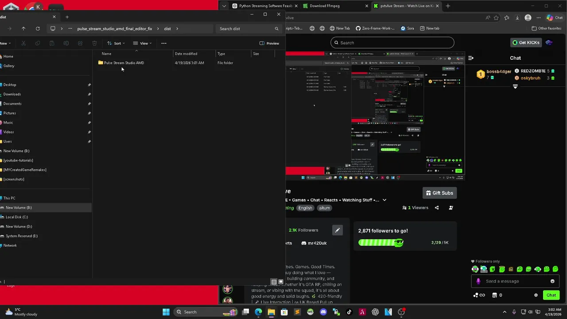This screenshot has width=567, height=319.
Task: Open the chat shop storefront icon
Action: point(495,295)
